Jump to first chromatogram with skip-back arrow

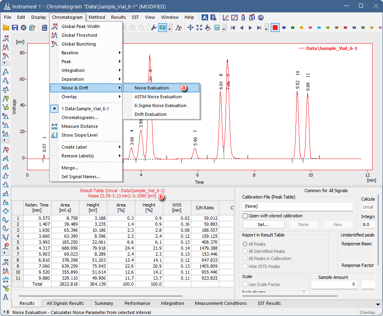[x=233, y=28]
